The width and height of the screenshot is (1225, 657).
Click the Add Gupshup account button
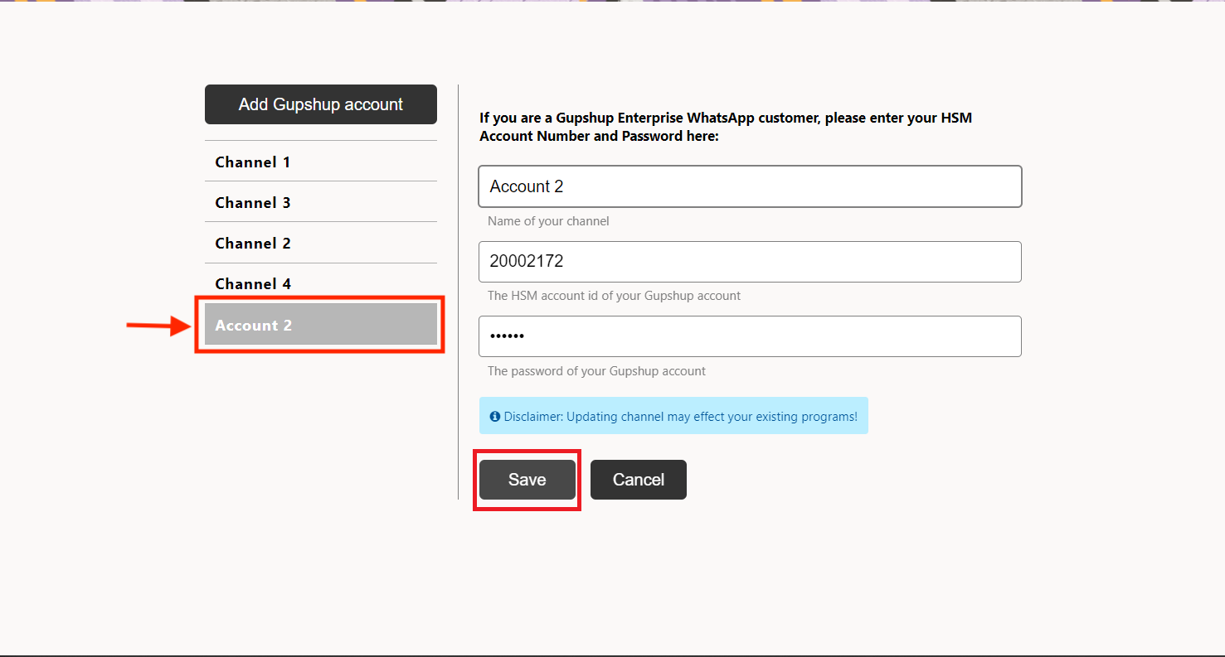pyautogui.click(x=320, y=104)
